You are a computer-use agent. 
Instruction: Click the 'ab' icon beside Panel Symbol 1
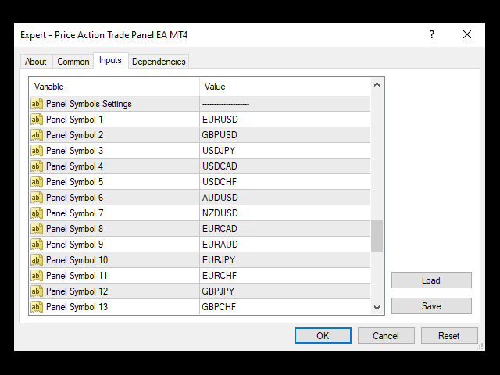pyautogui.click(x=37, y=120)
